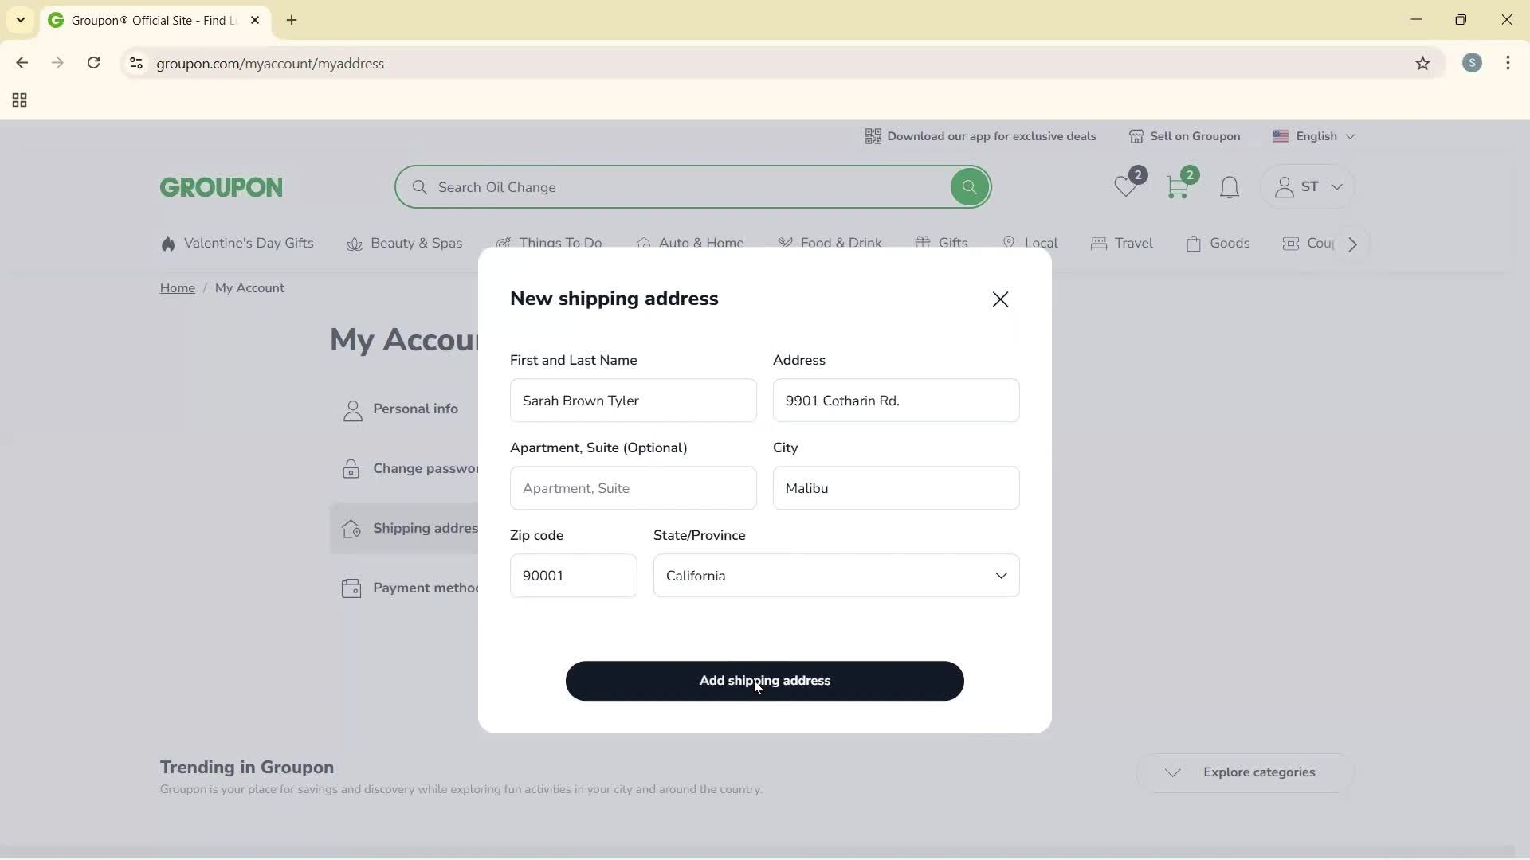Click inside the Zip code field

(x=573, y=575)
